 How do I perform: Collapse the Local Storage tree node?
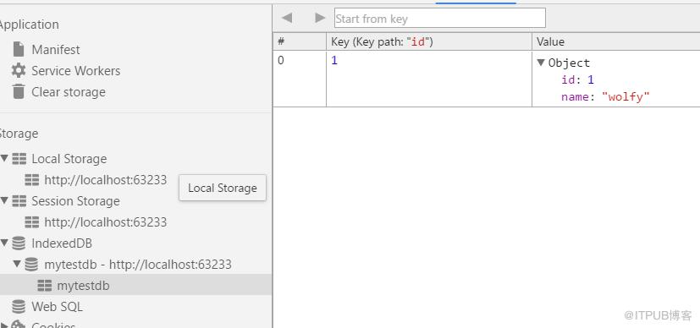pos(4,158)
